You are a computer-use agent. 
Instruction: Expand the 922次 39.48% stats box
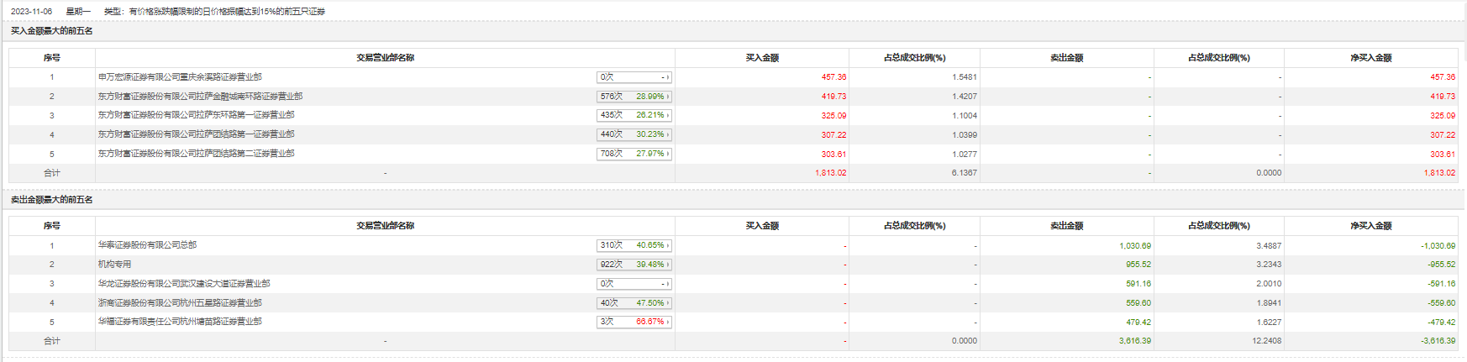click(634, 265)
